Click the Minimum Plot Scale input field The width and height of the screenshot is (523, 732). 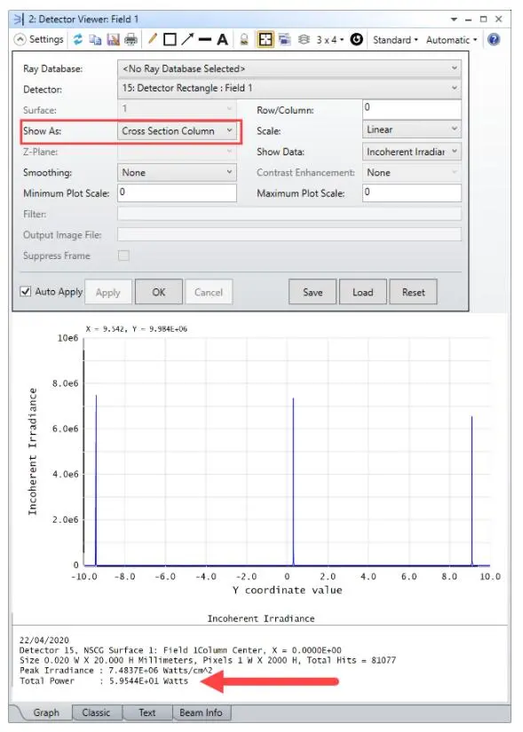coord(177,193)
